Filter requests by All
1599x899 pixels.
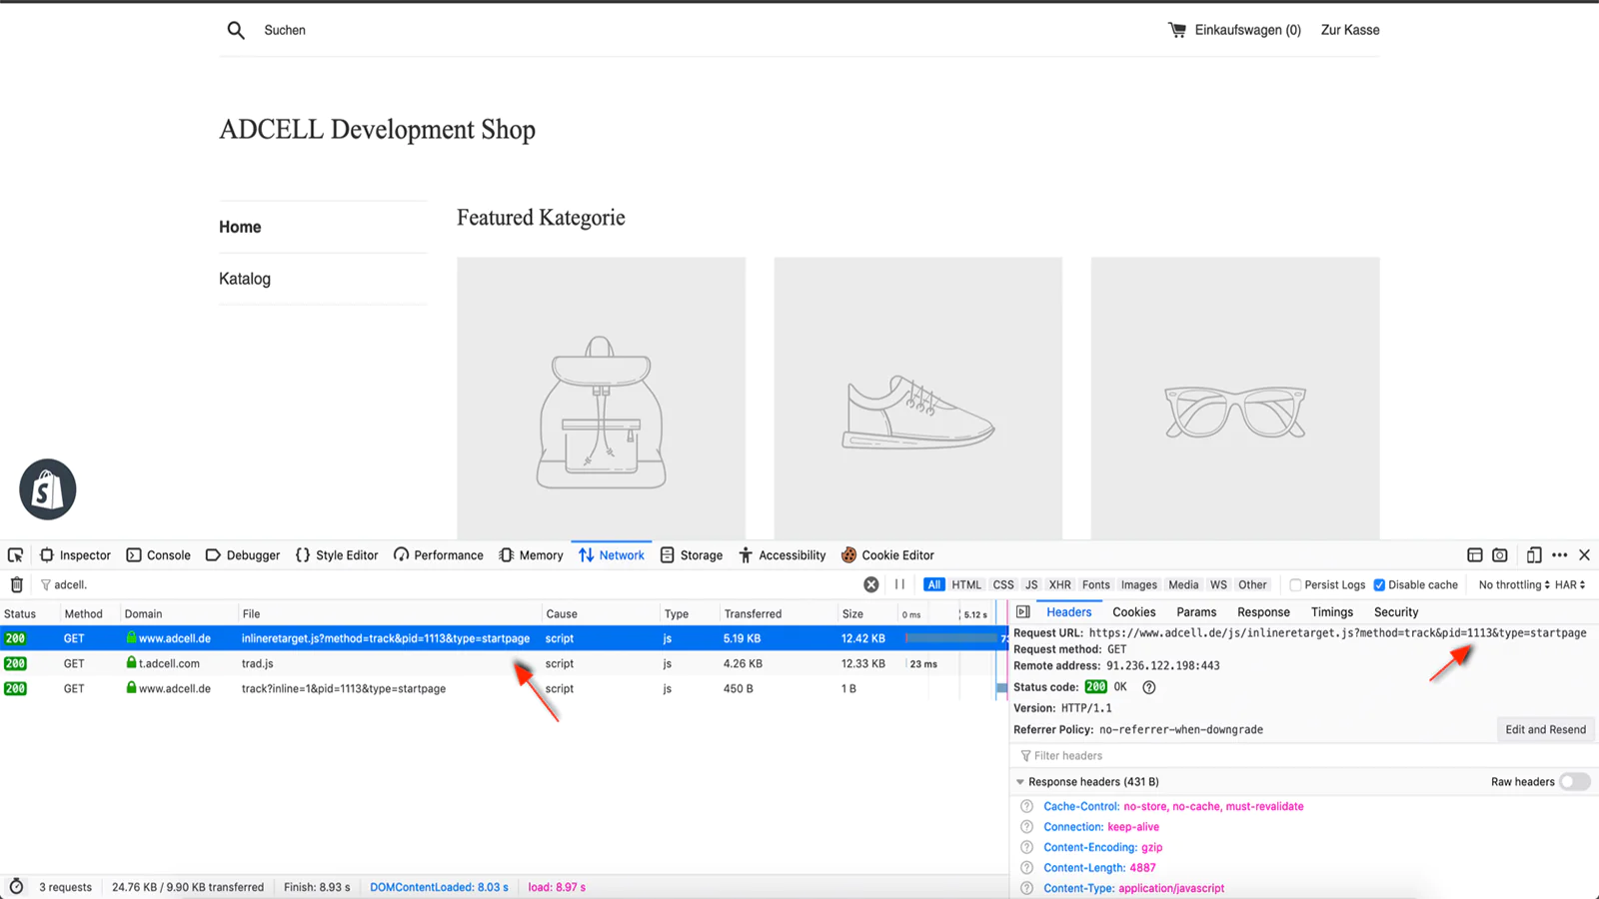(934, 585)
